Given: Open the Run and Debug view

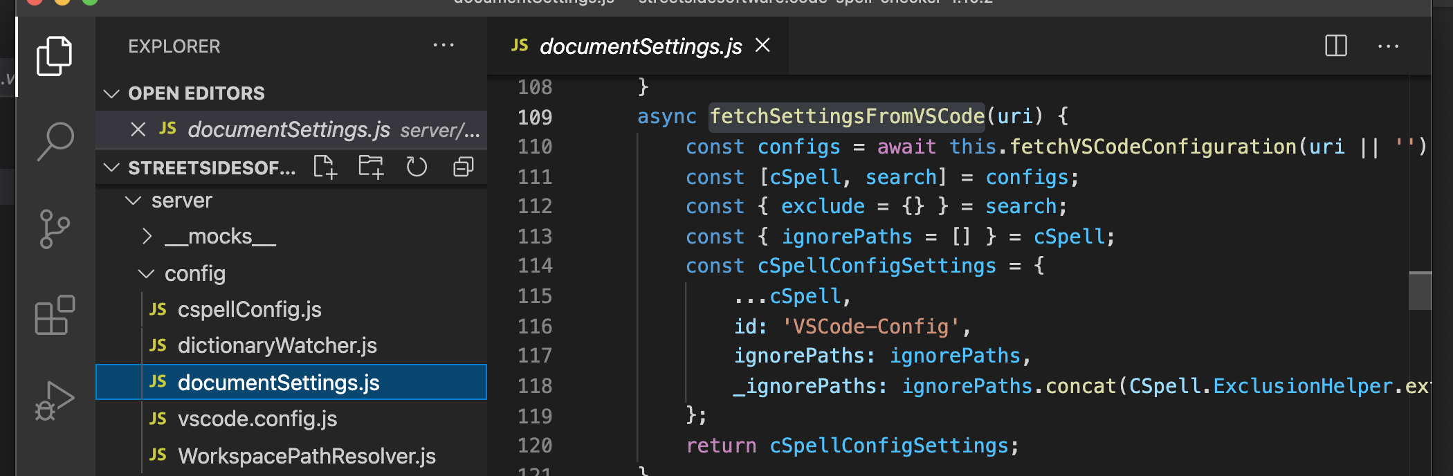Looking at the screenshot, I should [54, 401].
